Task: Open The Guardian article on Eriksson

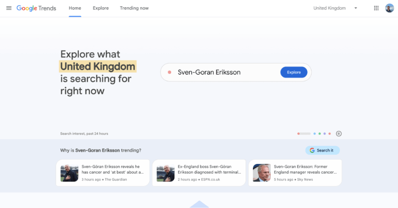Action: click(103, 173)
